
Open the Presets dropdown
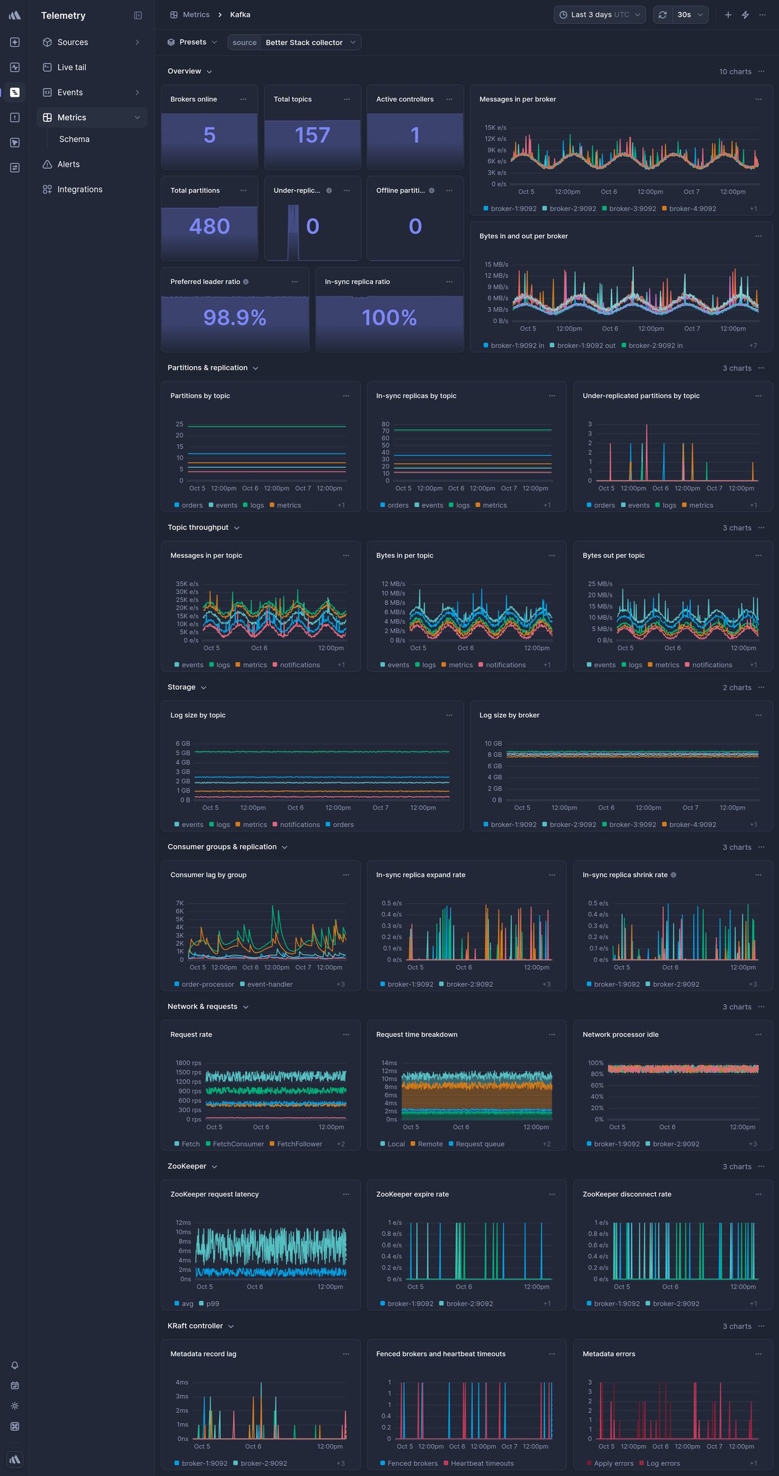[192, 42]
